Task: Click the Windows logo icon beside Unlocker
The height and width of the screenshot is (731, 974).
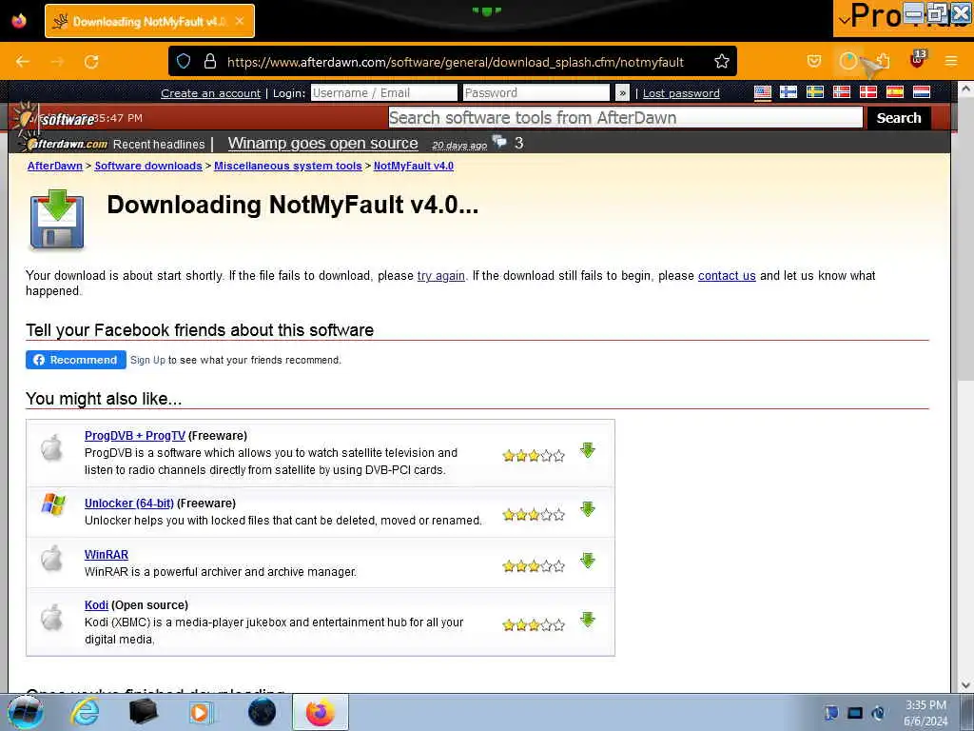Action: 53,504
